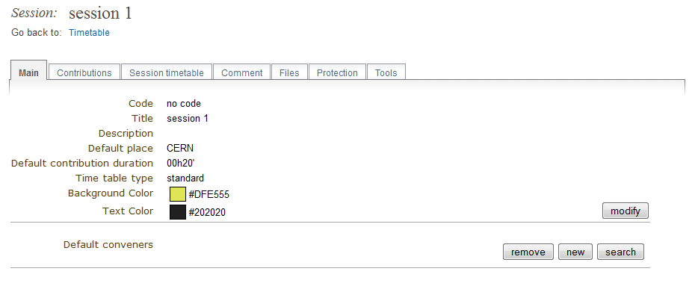Click the modify button
The height and width of the screenshot is (289, 695).
[625, 211]
